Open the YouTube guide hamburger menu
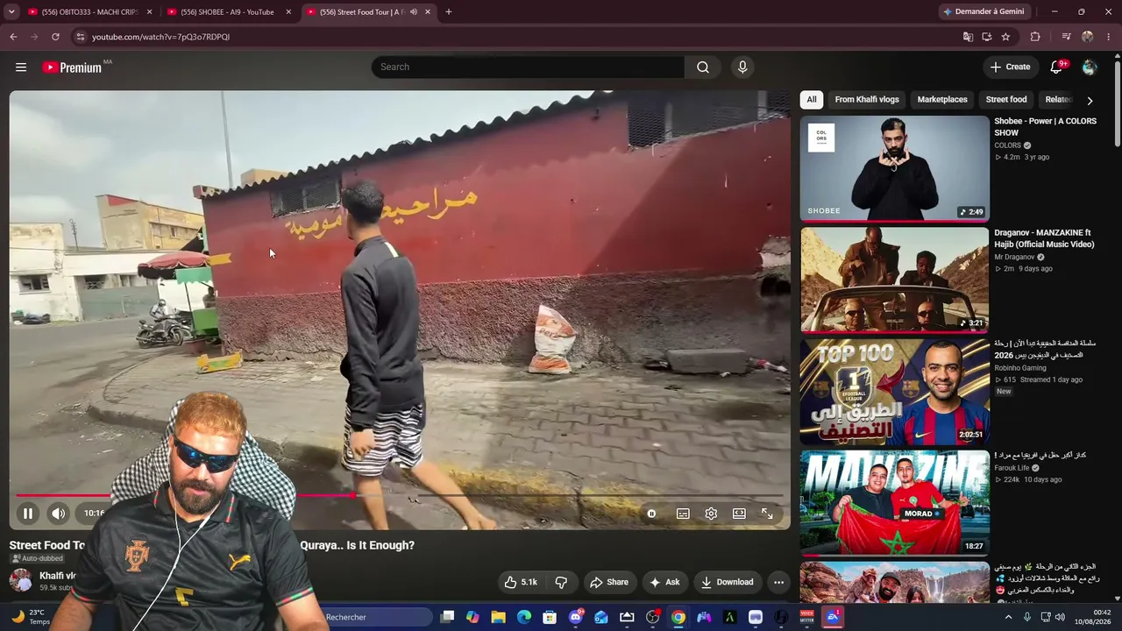1122x631 pixels. 21,67
